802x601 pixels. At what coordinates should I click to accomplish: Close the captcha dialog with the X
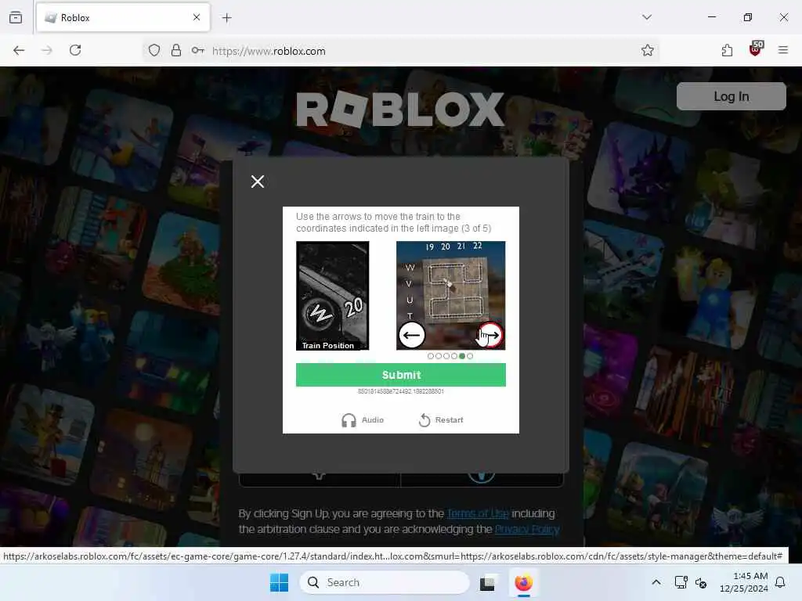pyautogui.click(x=257, y=182)
